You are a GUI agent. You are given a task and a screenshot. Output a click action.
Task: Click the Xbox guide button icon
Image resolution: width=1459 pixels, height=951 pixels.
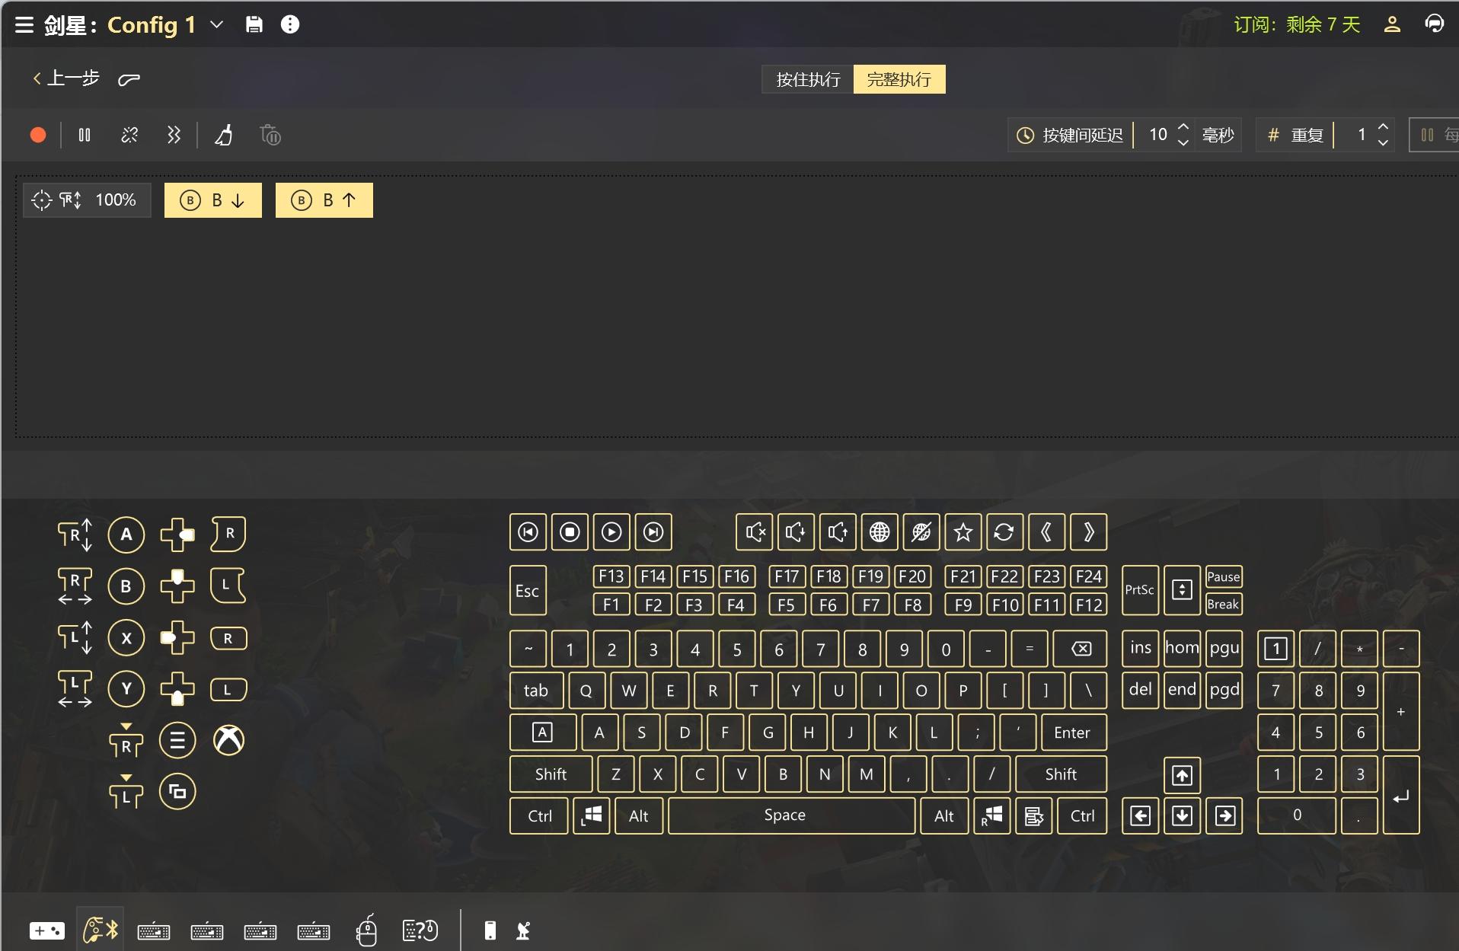[228, 740]
